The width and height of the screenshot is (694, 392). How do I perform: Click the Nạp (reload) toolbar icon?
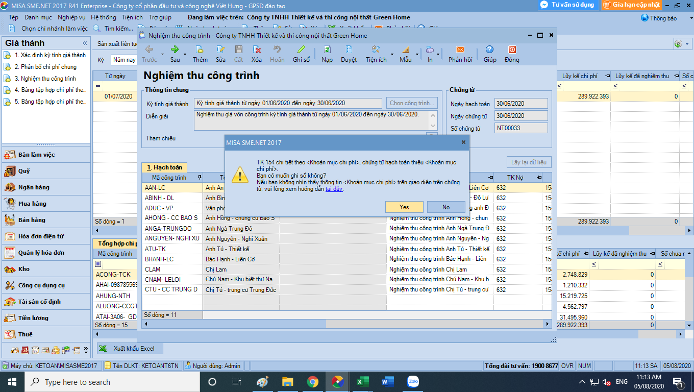click(327, 50)
